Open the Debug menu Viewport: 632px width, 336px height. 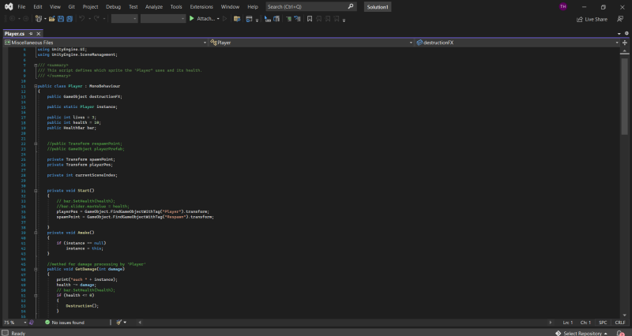click(113, 6)
